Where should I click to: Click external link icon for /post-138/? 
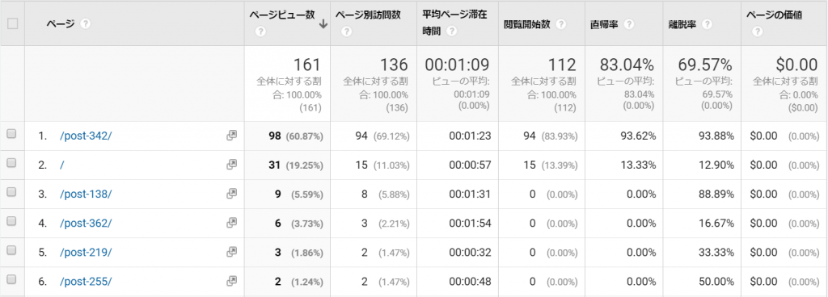coord(231,193)
